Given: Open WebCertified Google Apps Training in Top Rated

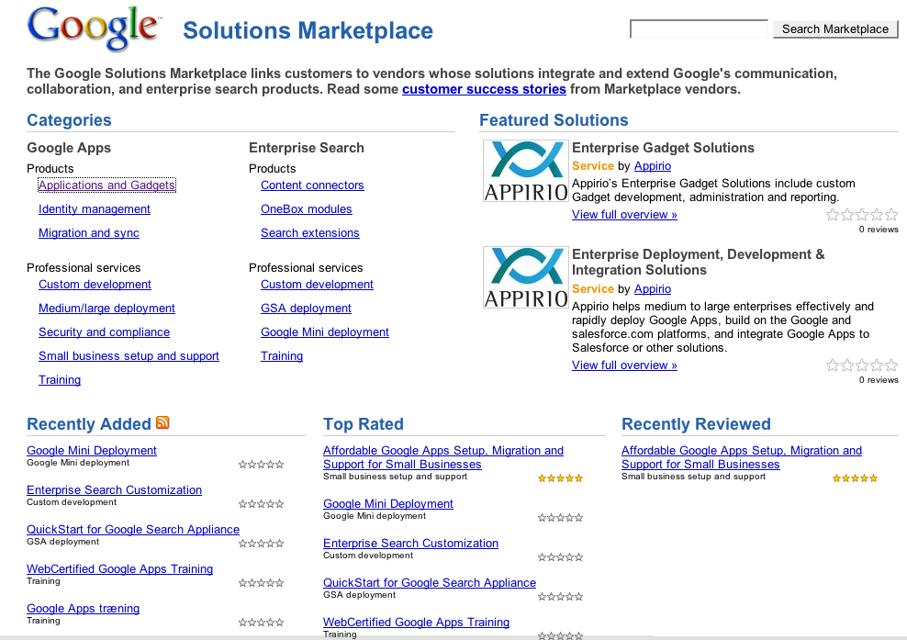Looking at the screenshot, I should (417, 622).
